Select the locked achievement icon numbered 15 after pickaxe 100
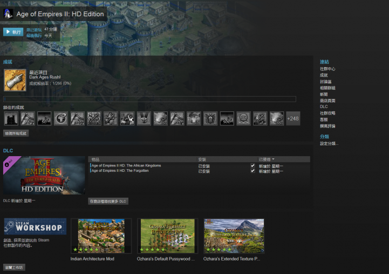Screen dimensions: 389x274 (x=94, y=118)
